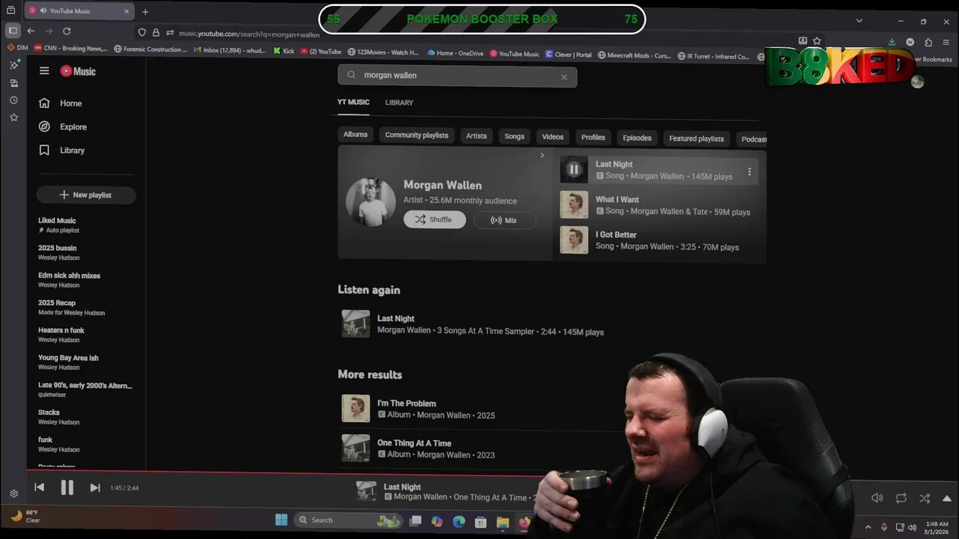
Task: Open Library from the sidebar
Action: (x=61, y=150)
